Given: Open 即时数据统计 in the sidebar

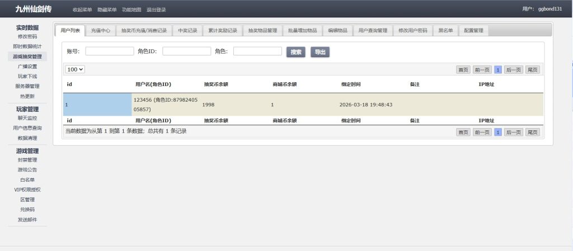Looking at the screenshot, I should [x=27, y=47].
